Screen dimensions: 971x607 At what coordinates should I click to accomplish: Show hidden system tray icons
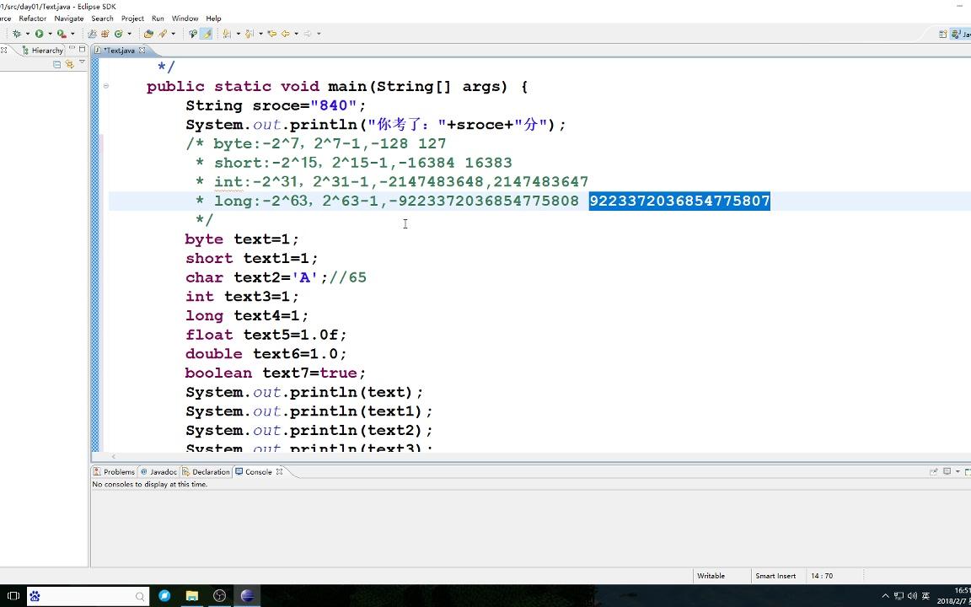pos(886,596)
